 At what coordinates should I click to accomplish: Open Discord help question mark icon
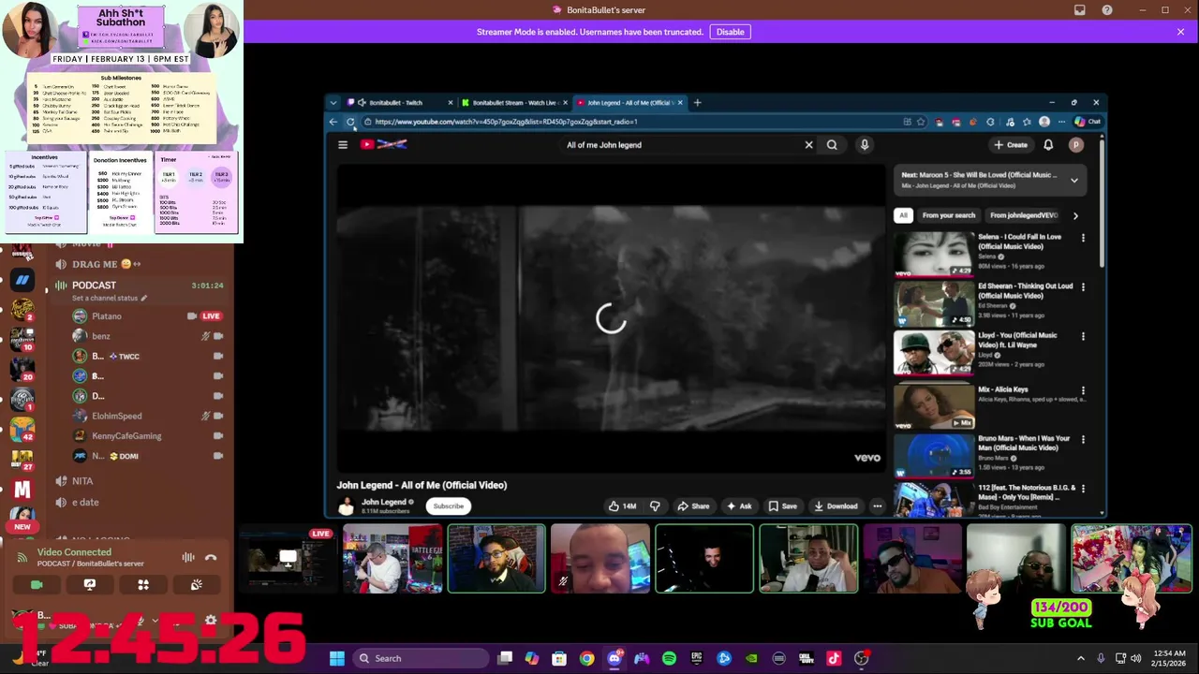click(1107, 10)
